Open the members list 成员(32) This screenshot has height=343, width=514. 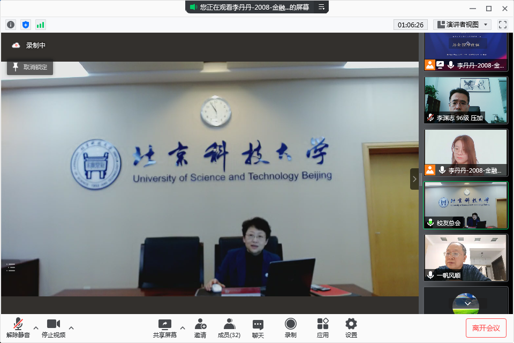(229, 328)
